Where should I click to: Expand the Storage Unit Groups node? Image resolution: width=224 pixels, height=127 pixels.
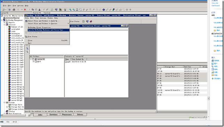7,107
